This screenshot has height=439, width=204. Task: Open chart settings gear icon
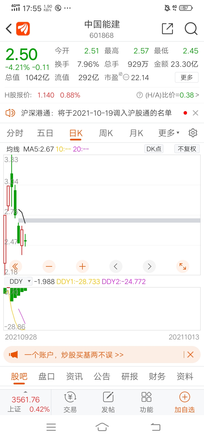pyautogui.click(x=193, y=133)
